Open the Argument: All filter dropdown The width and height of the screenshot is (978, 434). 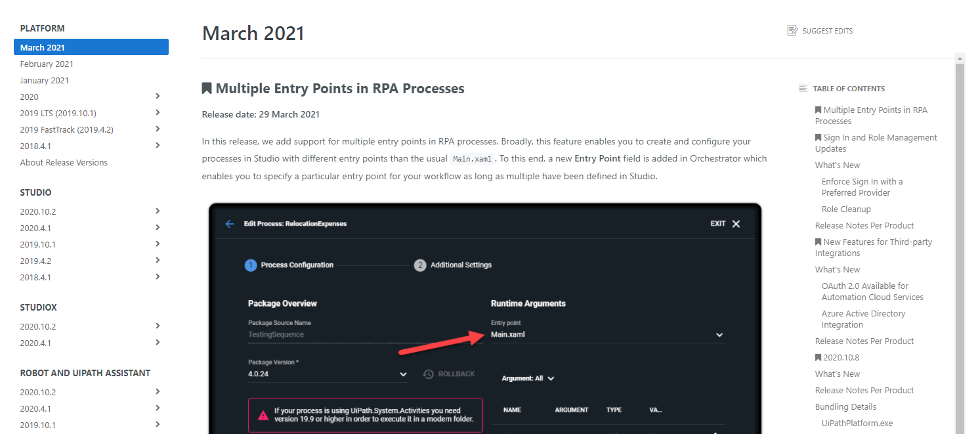[x=551, y=379]
